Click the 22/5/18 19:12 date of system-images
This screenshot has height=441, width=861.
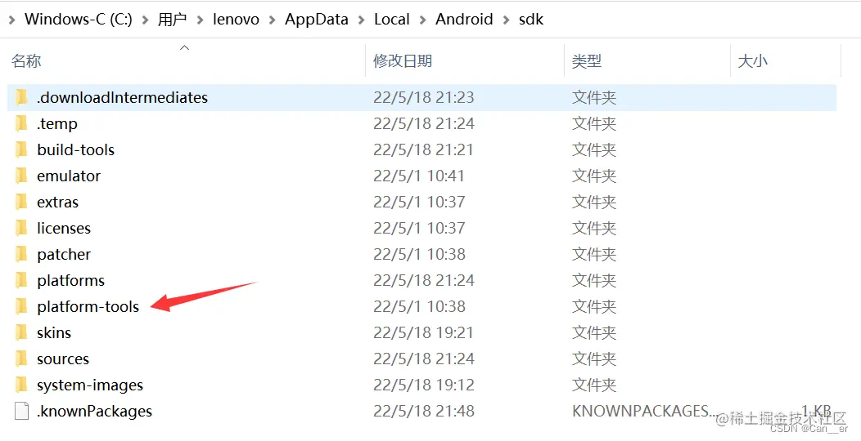pos(424,385)
